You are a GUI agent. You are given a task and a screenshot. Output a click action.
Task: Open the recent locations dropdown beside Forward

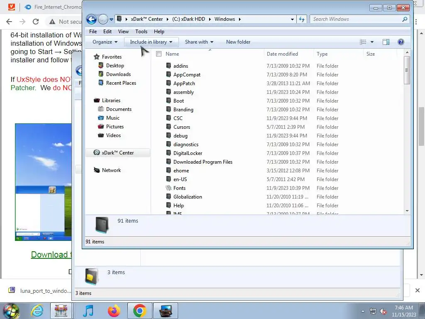(x=111, y=20)
